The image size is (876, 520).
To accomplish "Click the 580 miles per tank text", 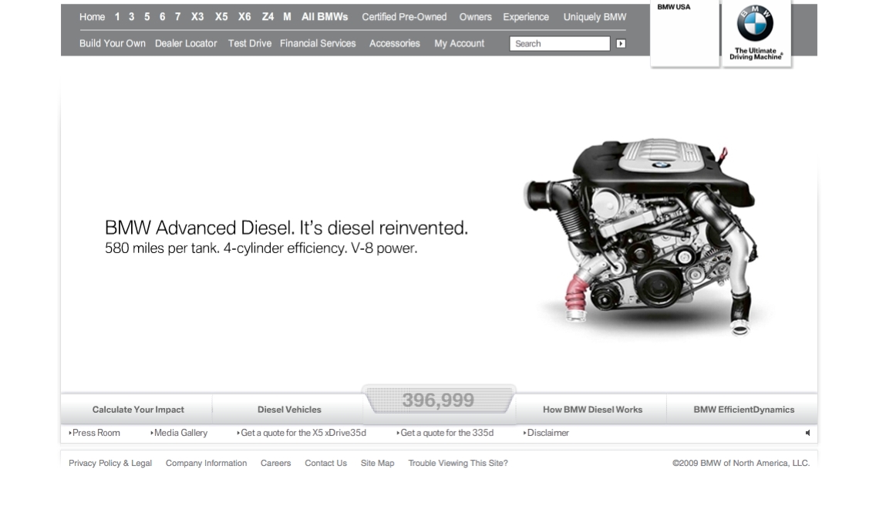I will [x=261, y=248].
